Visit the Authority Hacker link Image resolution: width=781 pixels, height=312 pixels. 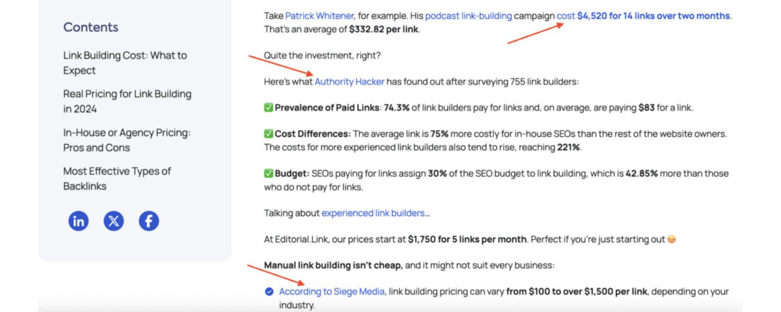coord(349,82)
